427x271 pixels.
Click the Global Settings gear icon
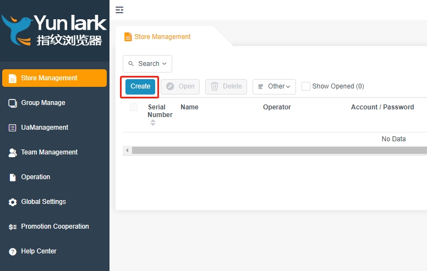[12, 202]
